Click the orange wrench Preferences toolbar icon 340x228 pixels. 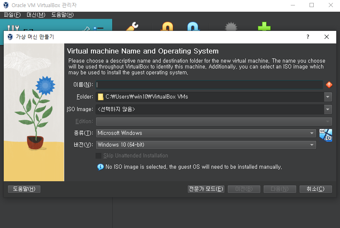133,26
